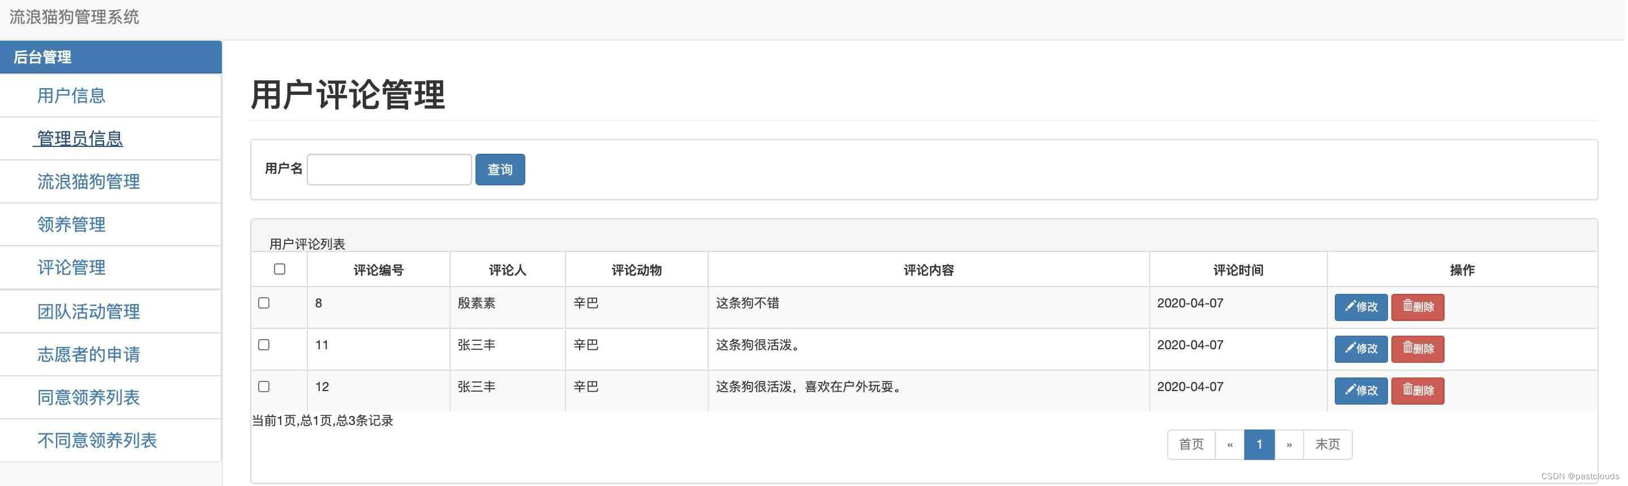The height and width of the screenshot is (486, 1628).
Task: Click the » next page button
Action: point(1292,445)
